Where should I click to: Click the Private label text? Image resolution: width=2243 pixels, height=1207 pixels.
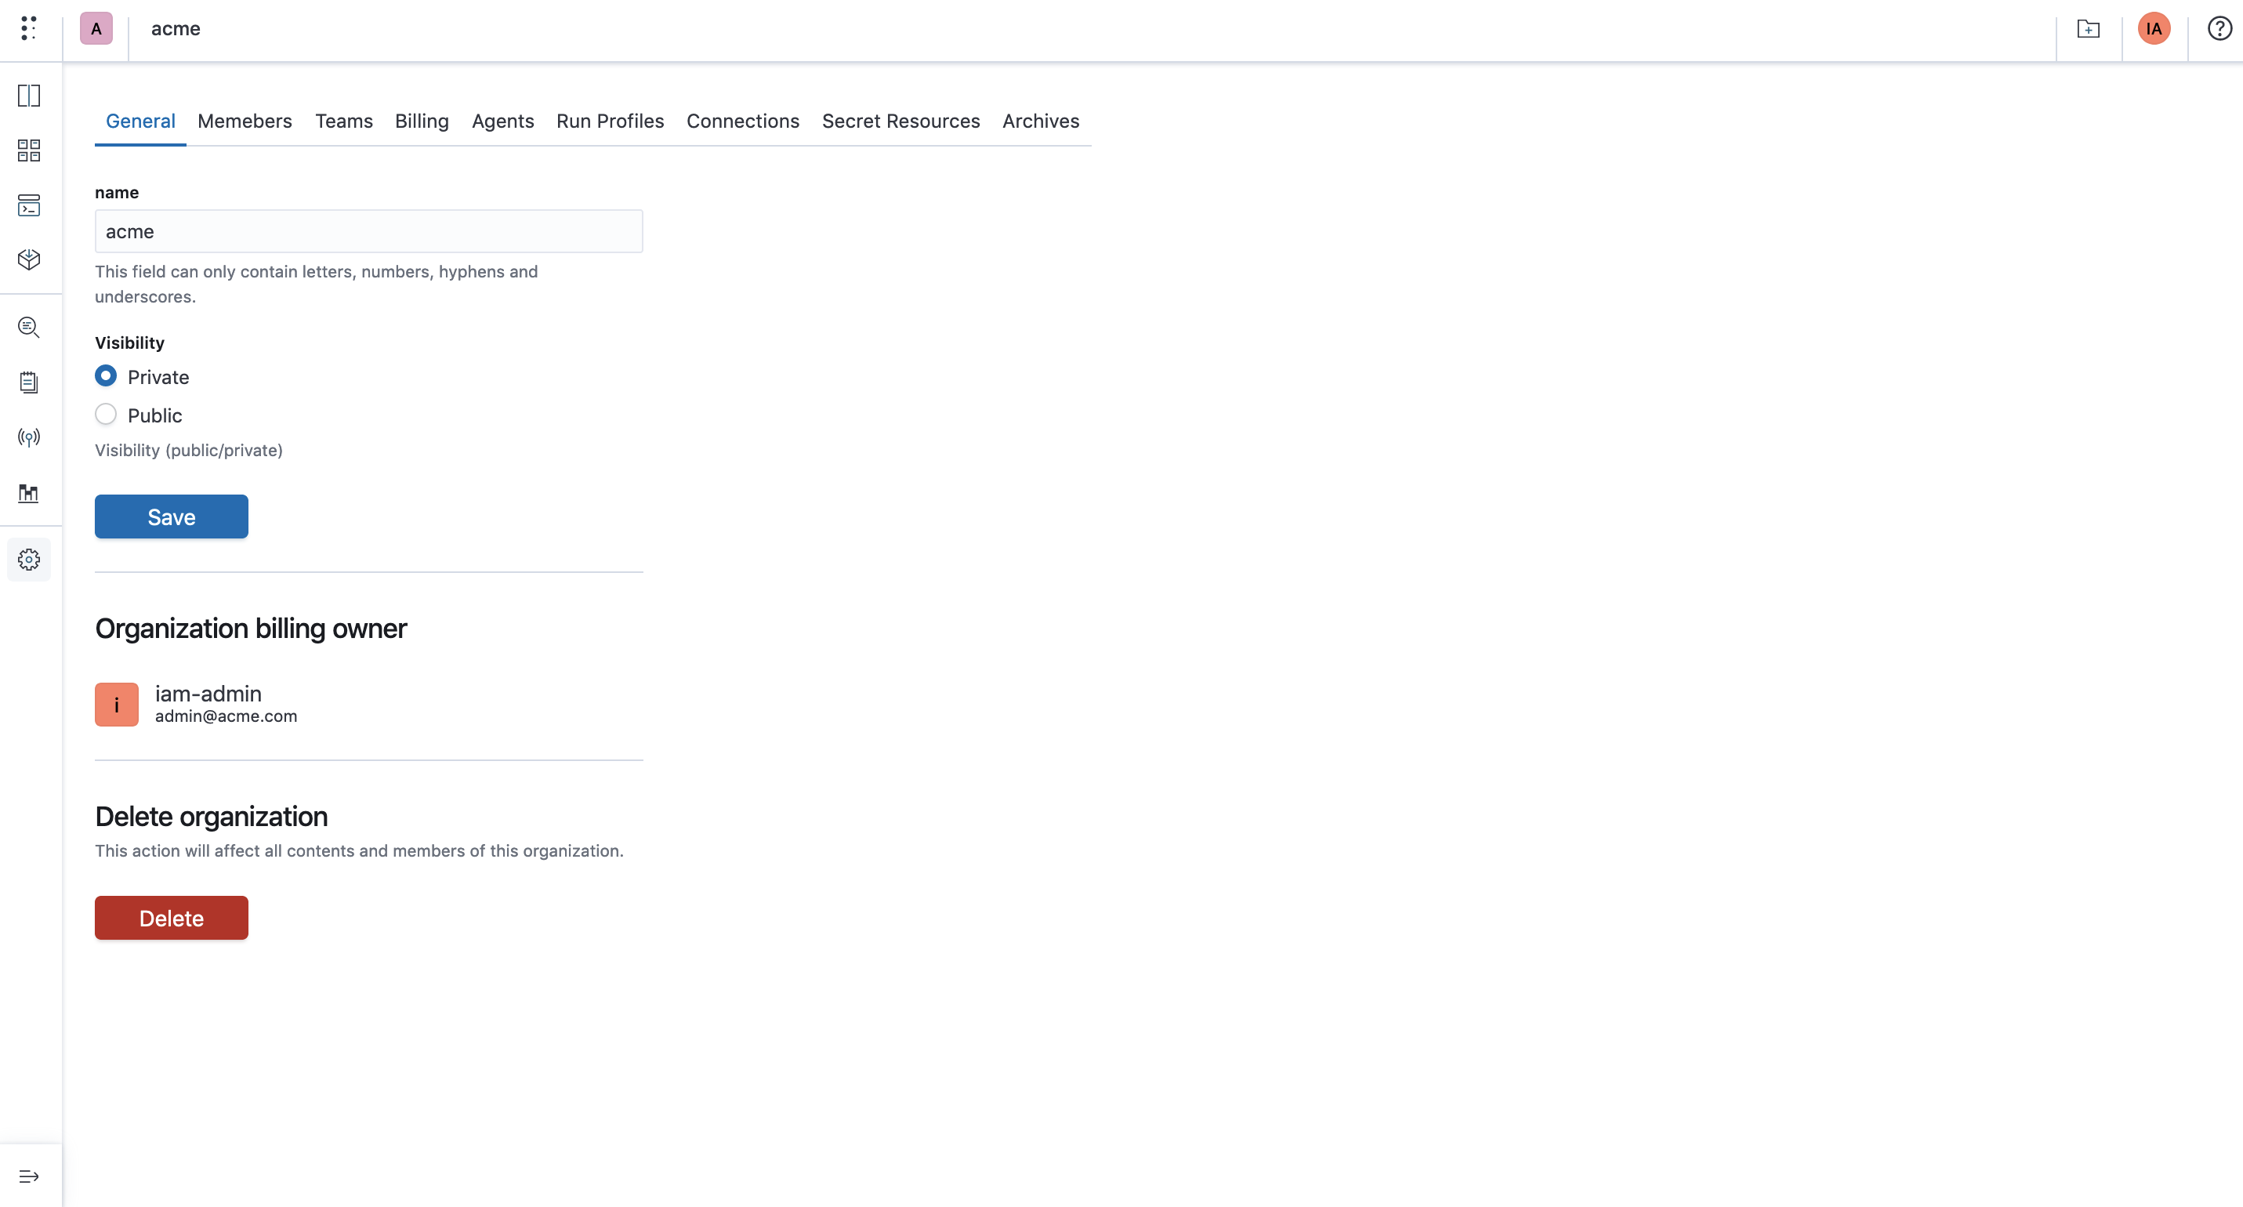click(x=158, y=377)
